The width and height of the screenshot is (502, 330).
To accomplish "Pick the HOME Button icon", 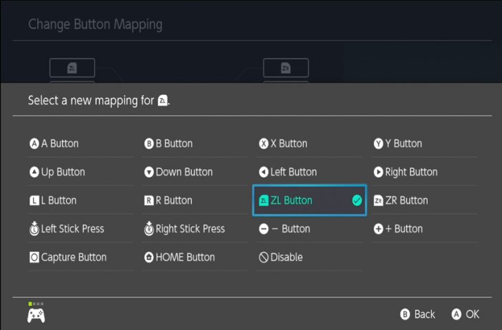I will pos(149,257).
